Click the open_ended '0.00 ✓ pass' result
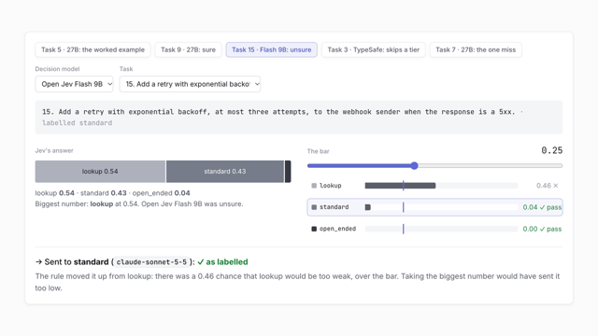The width and height of the screenshot is (598, 336). (x=542, y=229)
